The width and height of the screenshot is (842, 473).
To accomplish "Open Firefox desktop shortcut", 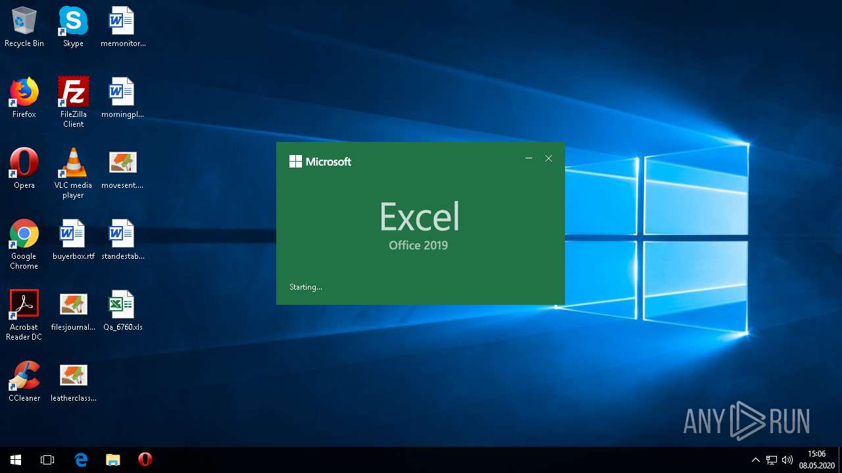I will click(24, 98).
